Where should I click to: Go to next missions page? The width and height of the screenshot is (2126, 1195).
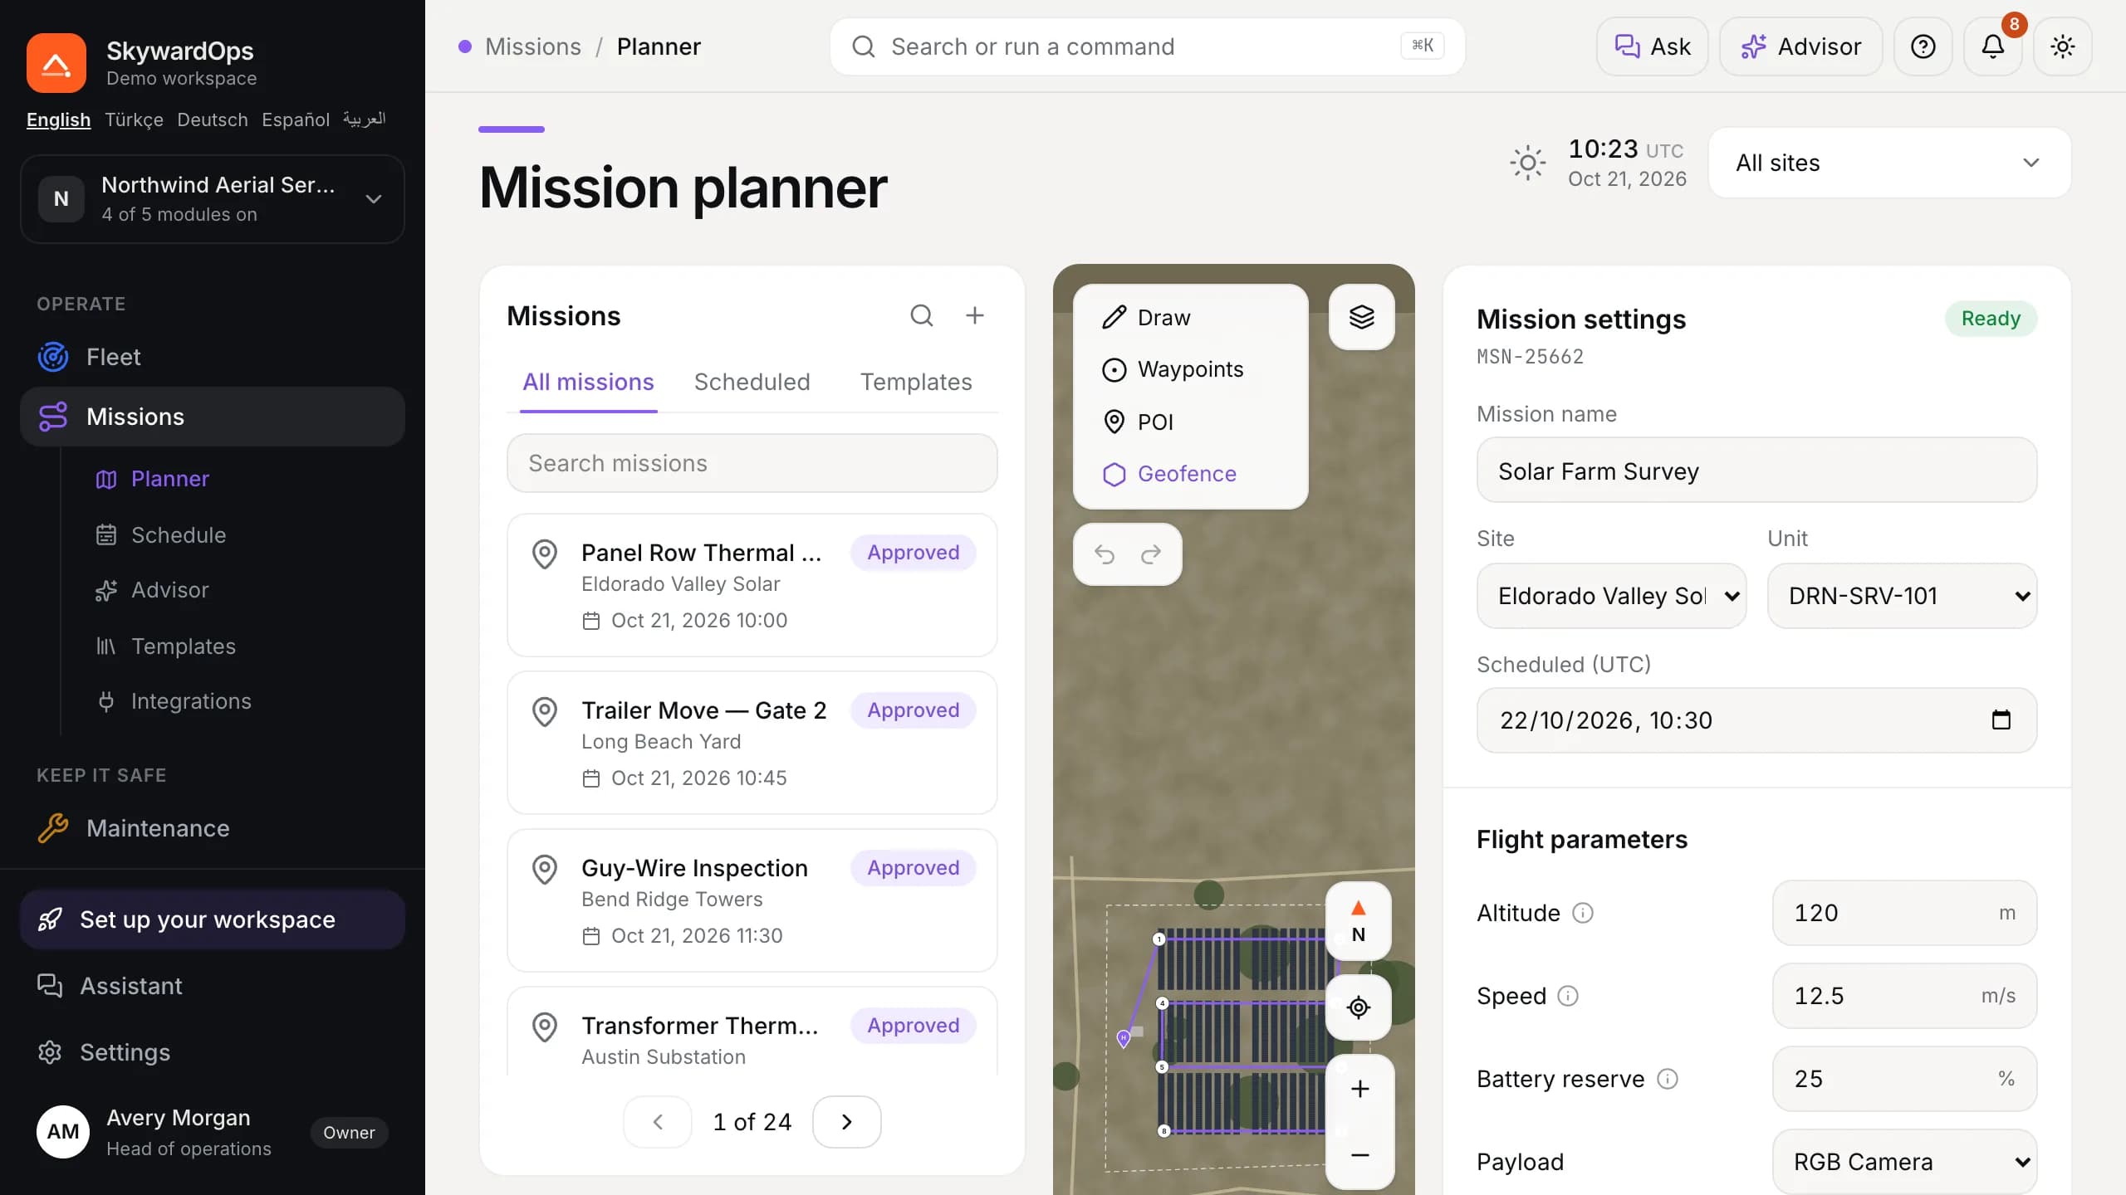(x=846, y=1122)
